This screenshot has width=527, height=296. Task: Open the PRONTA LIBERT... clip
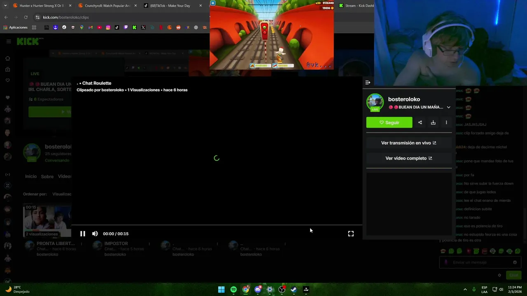click(x=56, y=243)
